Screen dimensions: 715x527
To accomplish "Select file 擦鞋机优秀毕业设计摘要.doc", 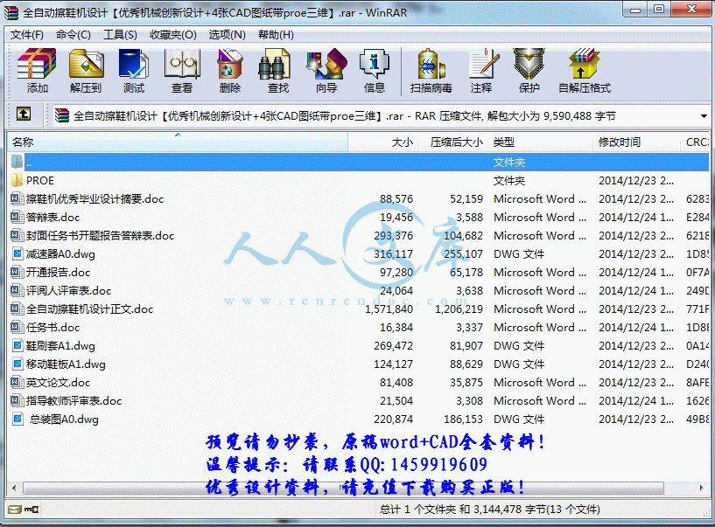I will click(95, 199).
